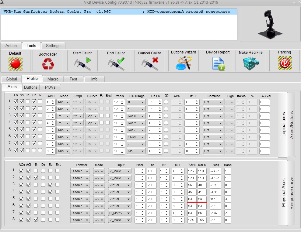Switch to the Action tab

tap(11, 46)
